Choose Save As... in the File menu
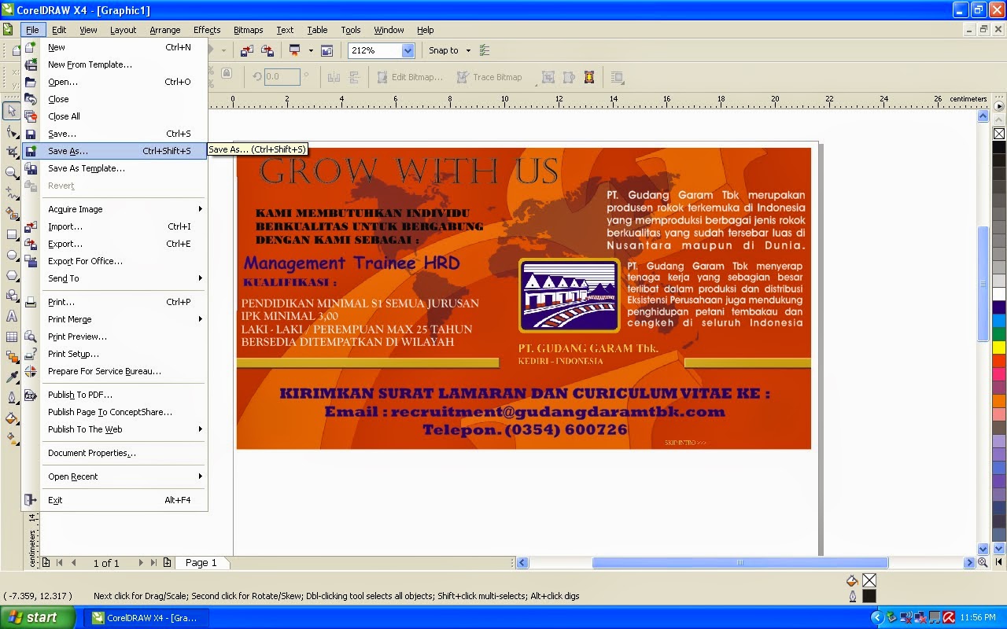The image size is (1007, 629). coord(114,151)
